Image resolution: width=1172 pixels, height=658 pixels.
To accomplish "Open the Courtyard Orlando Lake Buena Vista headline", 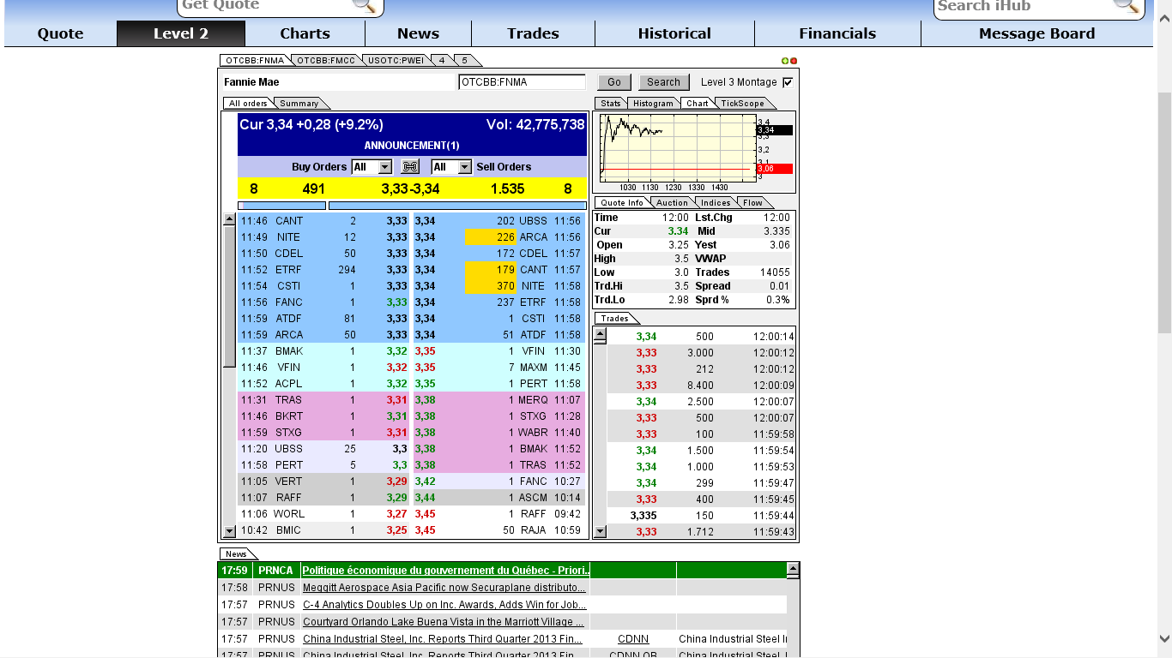I will [444, 622].
